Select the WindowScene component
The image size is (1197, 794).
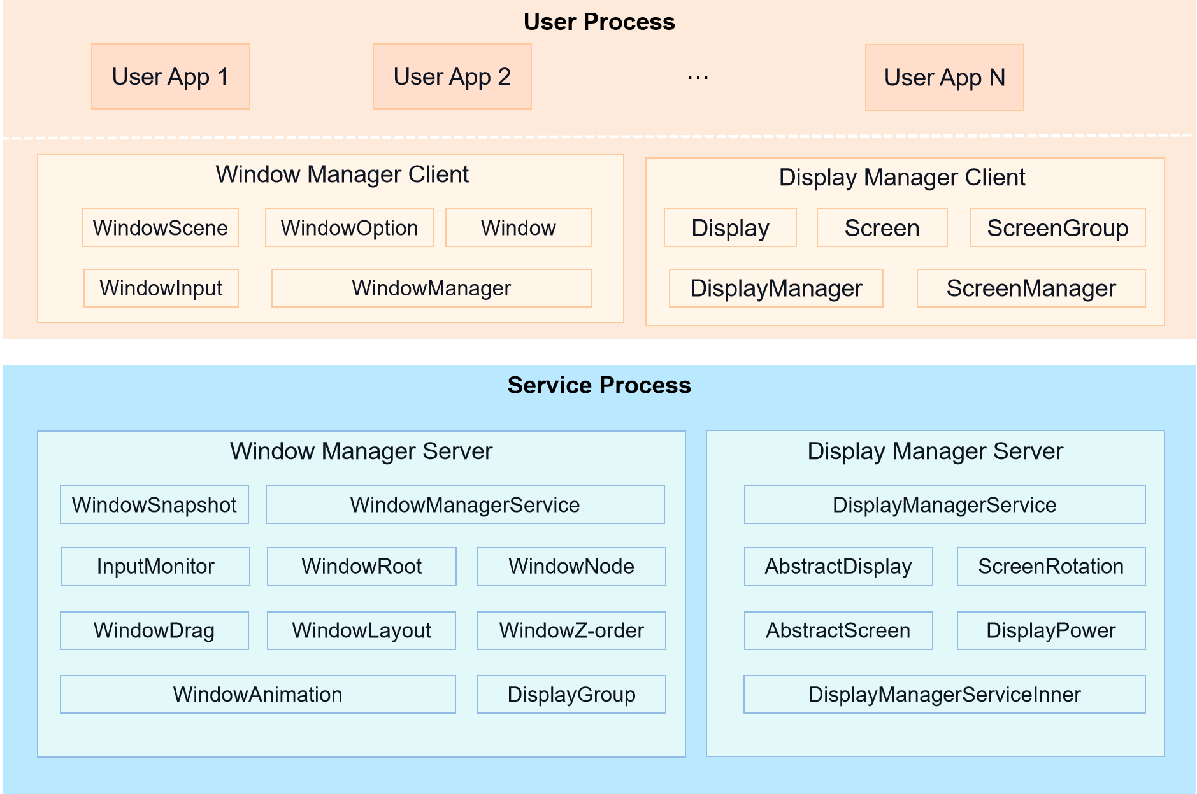pyautogui.click(x=161, y=228)
